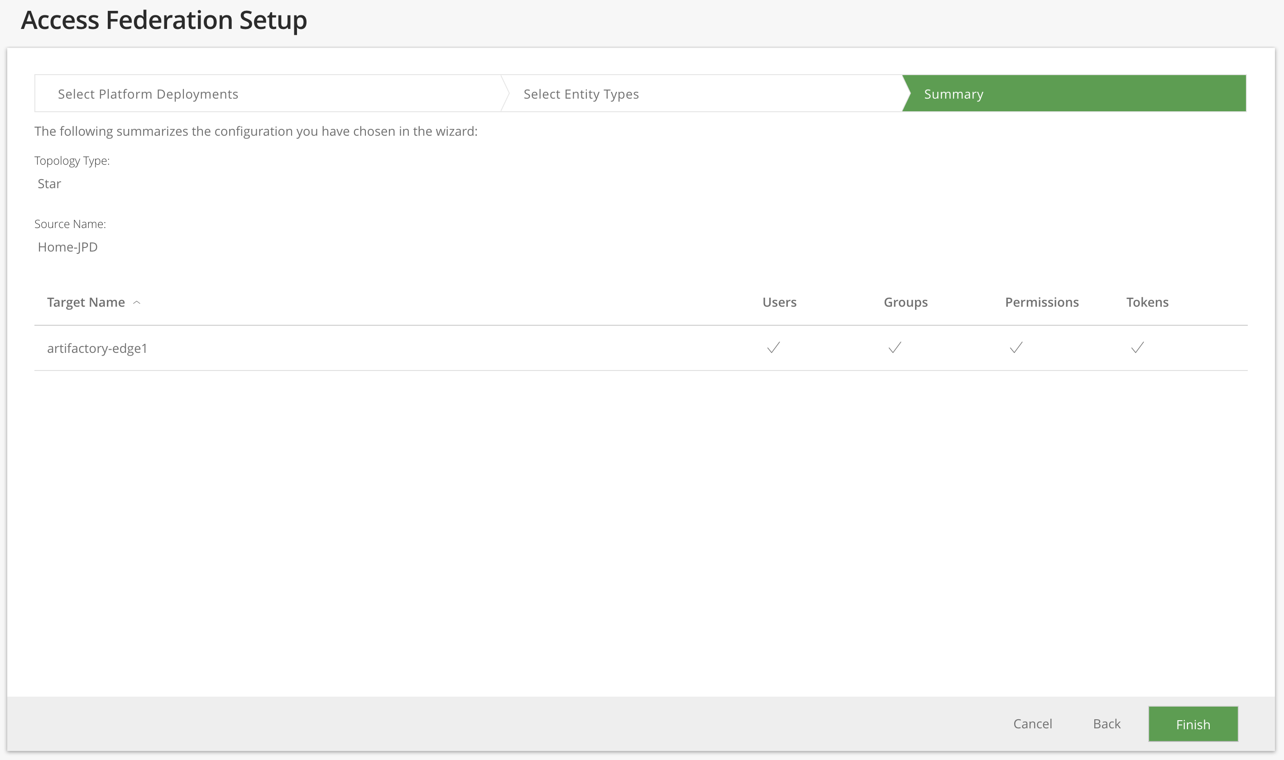
Task: Click the Home-JPD source name
Action: tap(67, 247)
